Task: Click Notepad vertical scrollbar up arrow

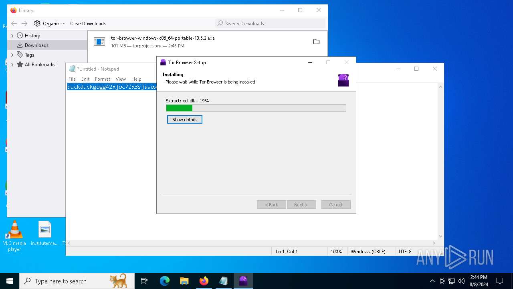Action: click(440, 87)
